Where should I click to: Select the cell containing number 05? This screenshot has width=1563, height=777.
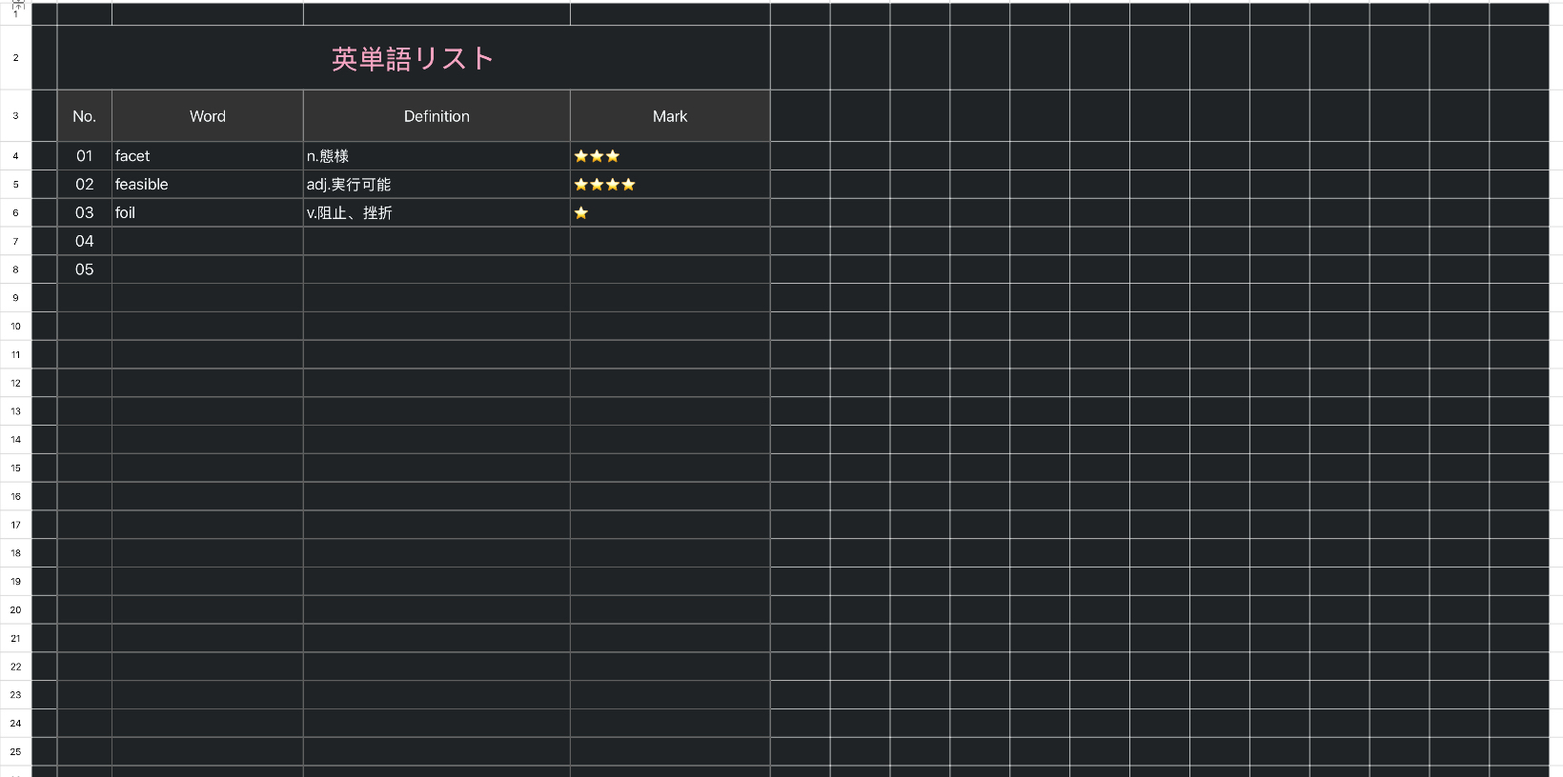[85, 269]
